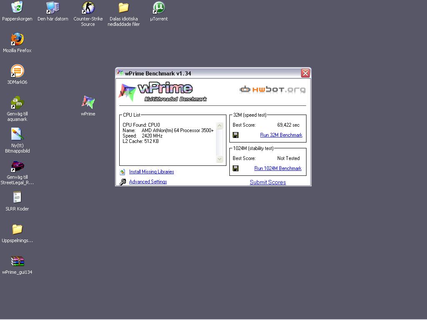This screenshot has width=427, height=320.
Task: Select the Dalas idiotiska nedladdade filer folder
Action: pos(123,7)
